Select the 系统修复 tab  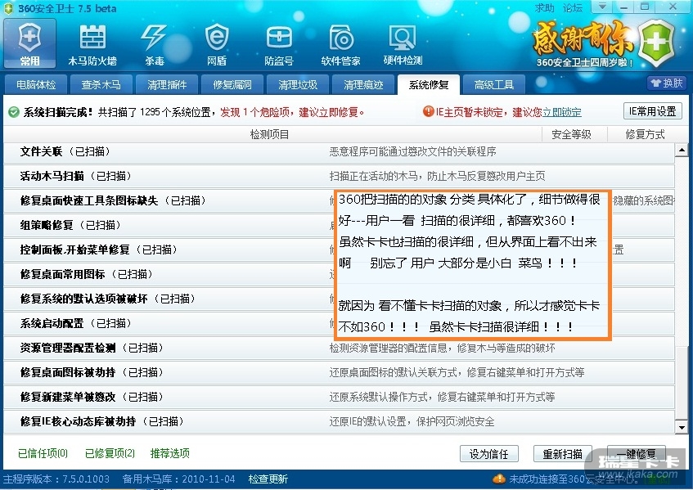[428, 84]
